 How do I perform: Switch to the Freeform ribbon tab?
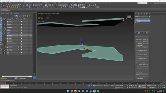tap(12, 9)
